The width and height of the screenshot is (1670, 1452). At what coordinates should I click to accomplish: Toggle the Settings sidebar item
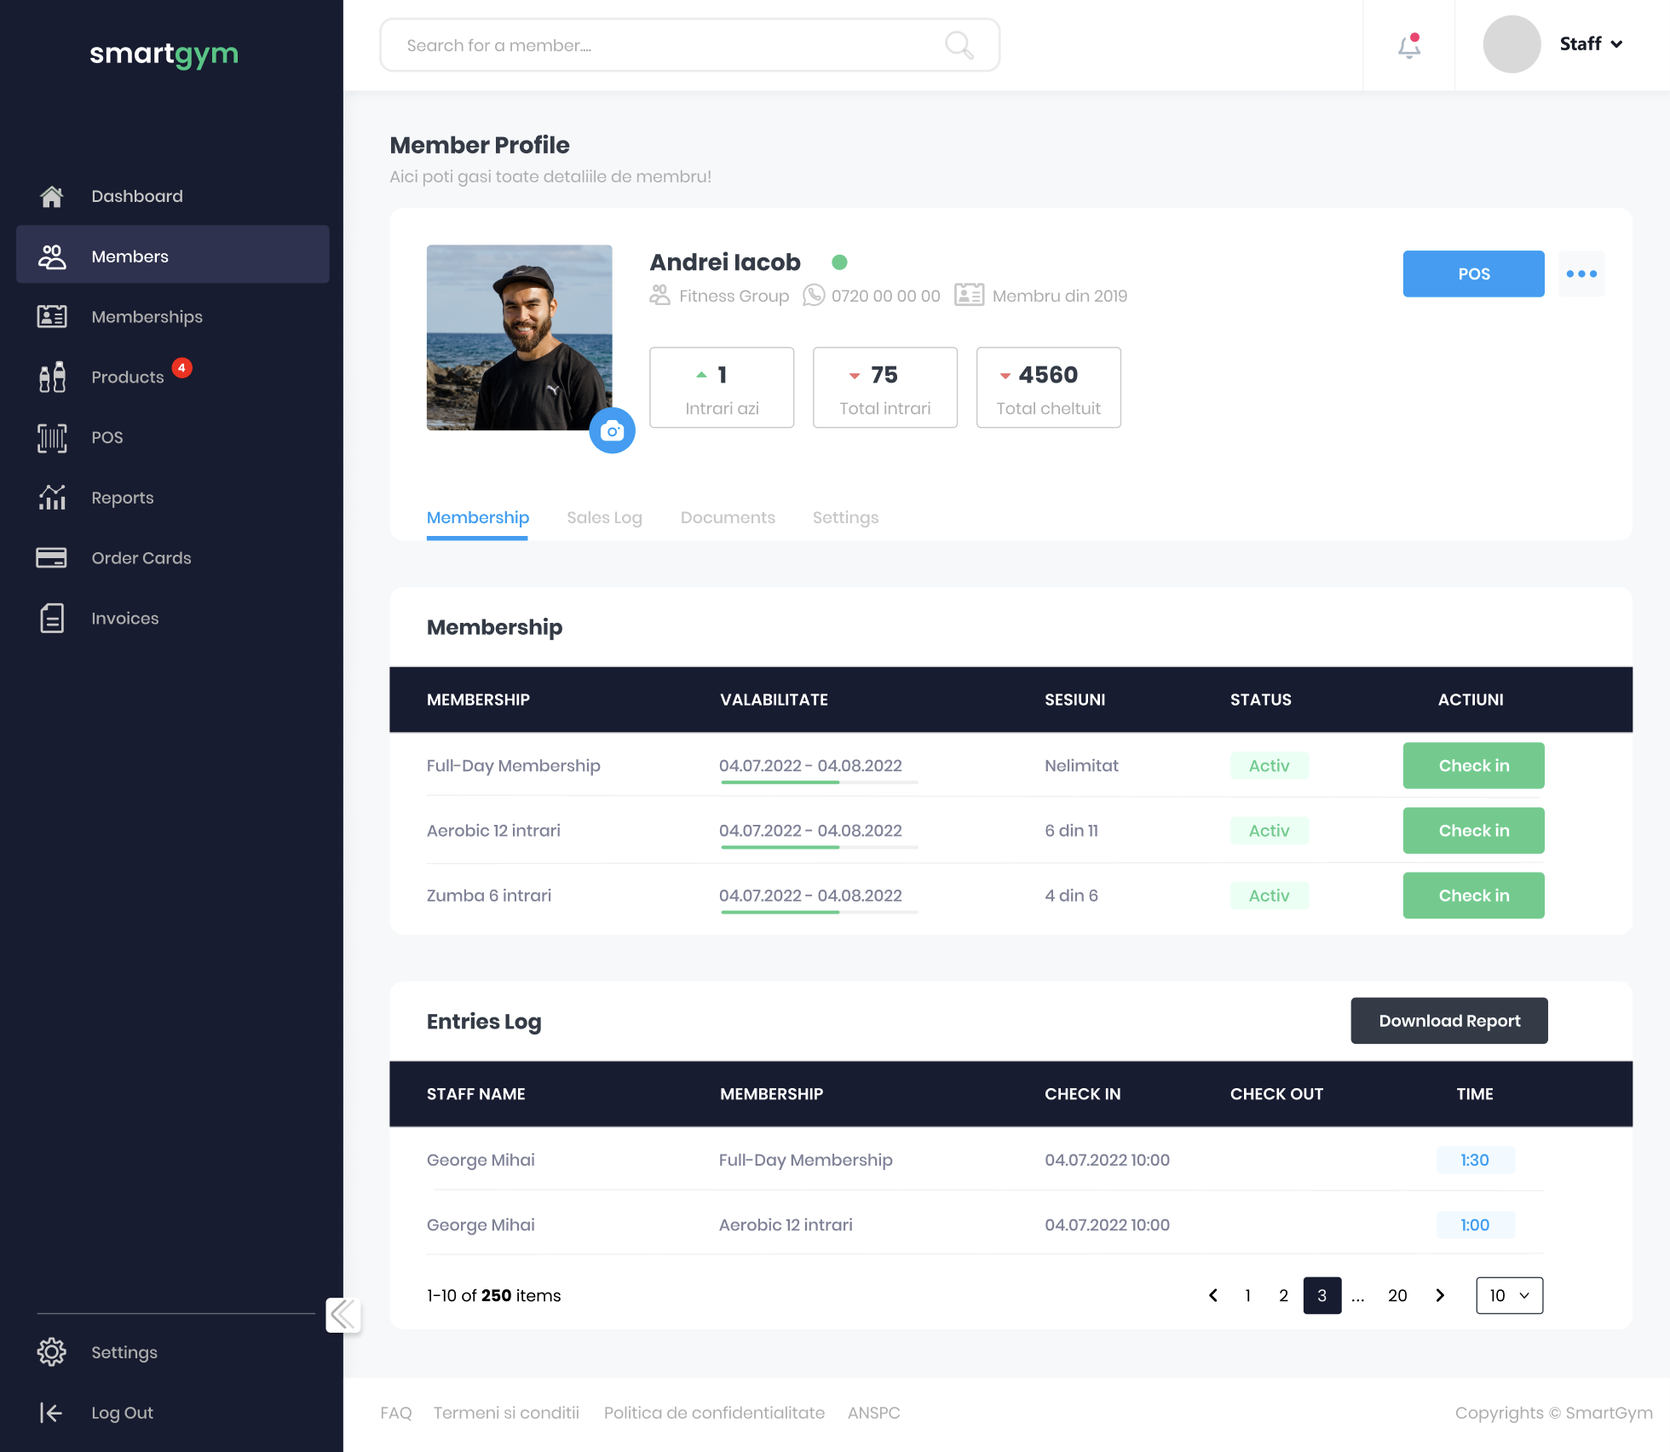(x=124, y=1351)
